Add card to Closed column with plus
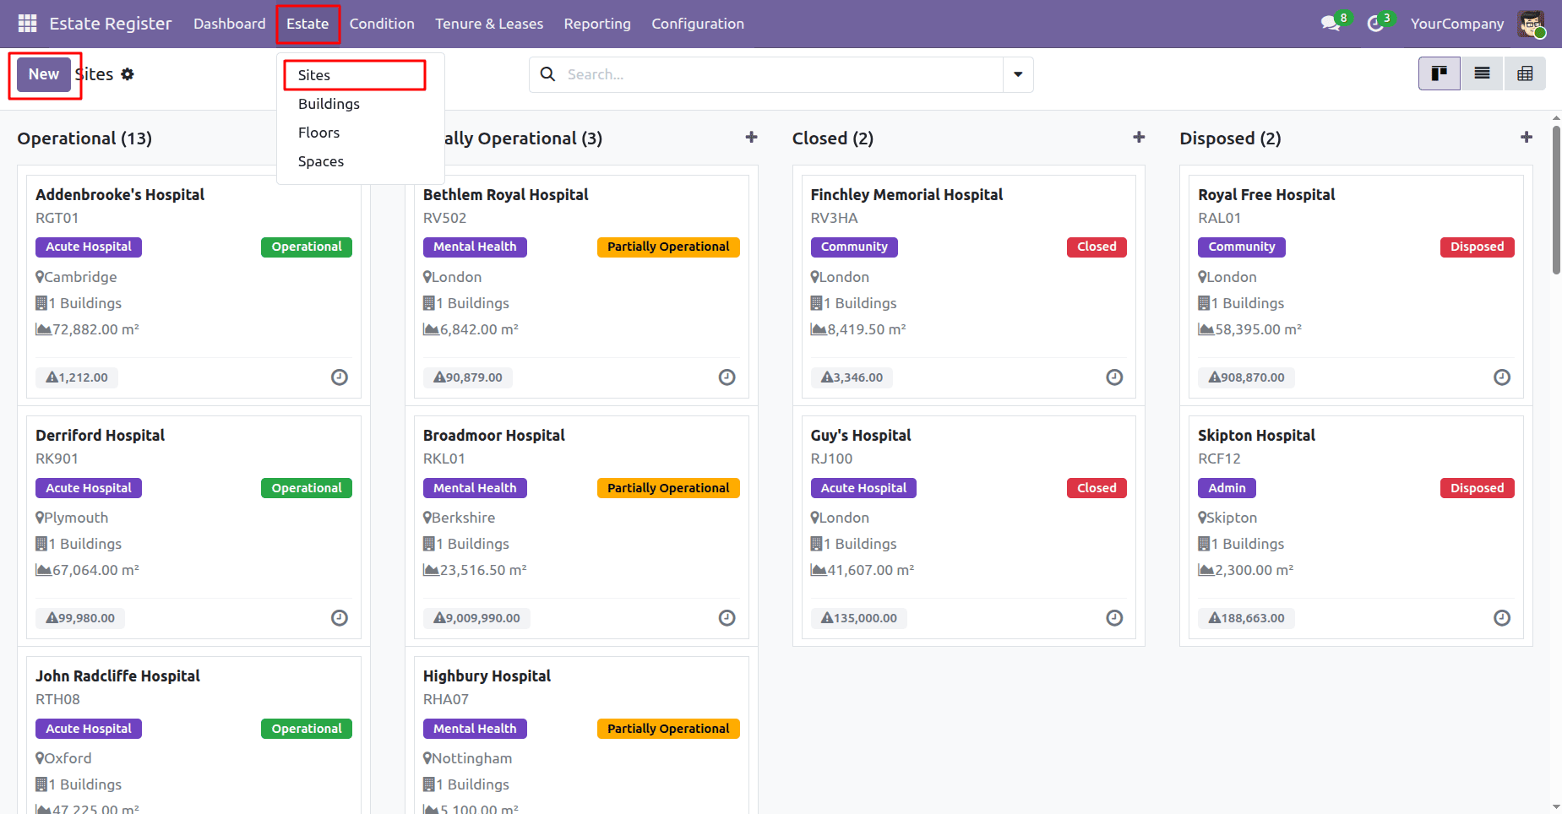The height and width of the screenshot is (814, 1562). click(1139, 137)
